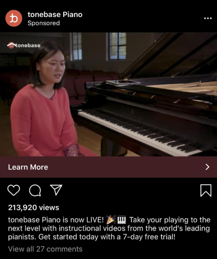The width and height of the screenshot is (217, 259).
Task: Share post using the paper plane icon
Action: click(56, 190)
